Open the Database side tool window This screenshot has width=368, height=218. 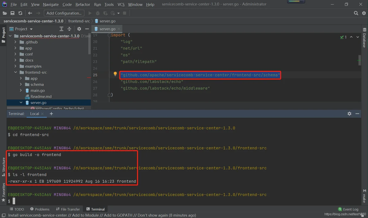click(x=365, y=38)
